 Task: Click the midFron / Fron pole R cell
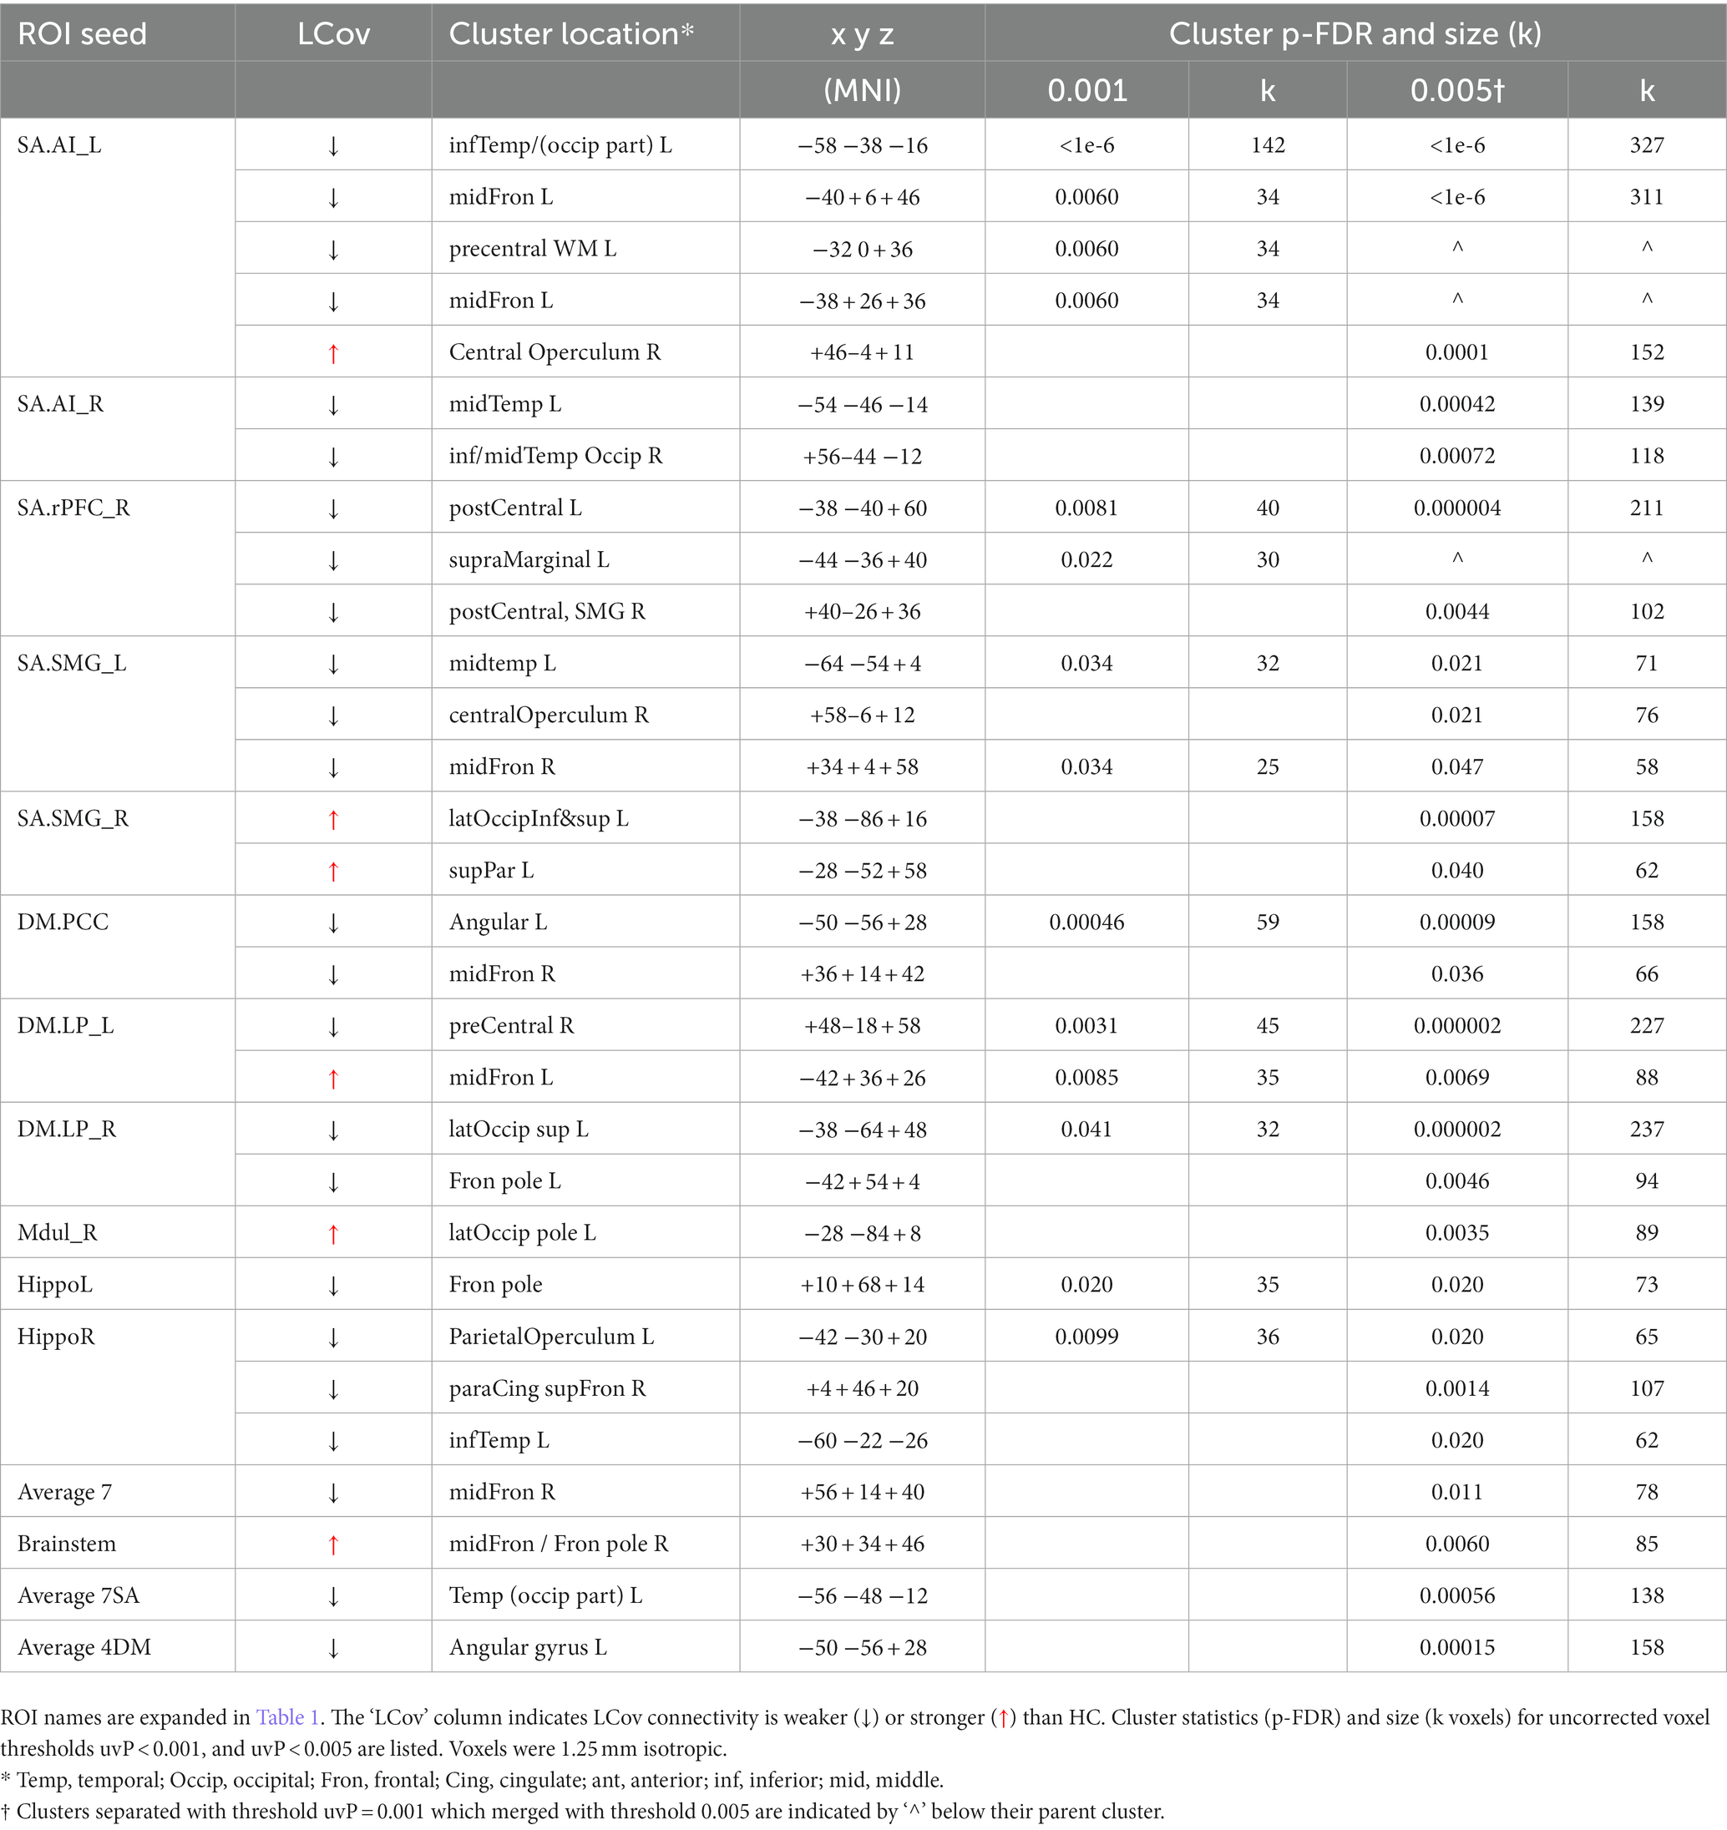click(559, 1544)
